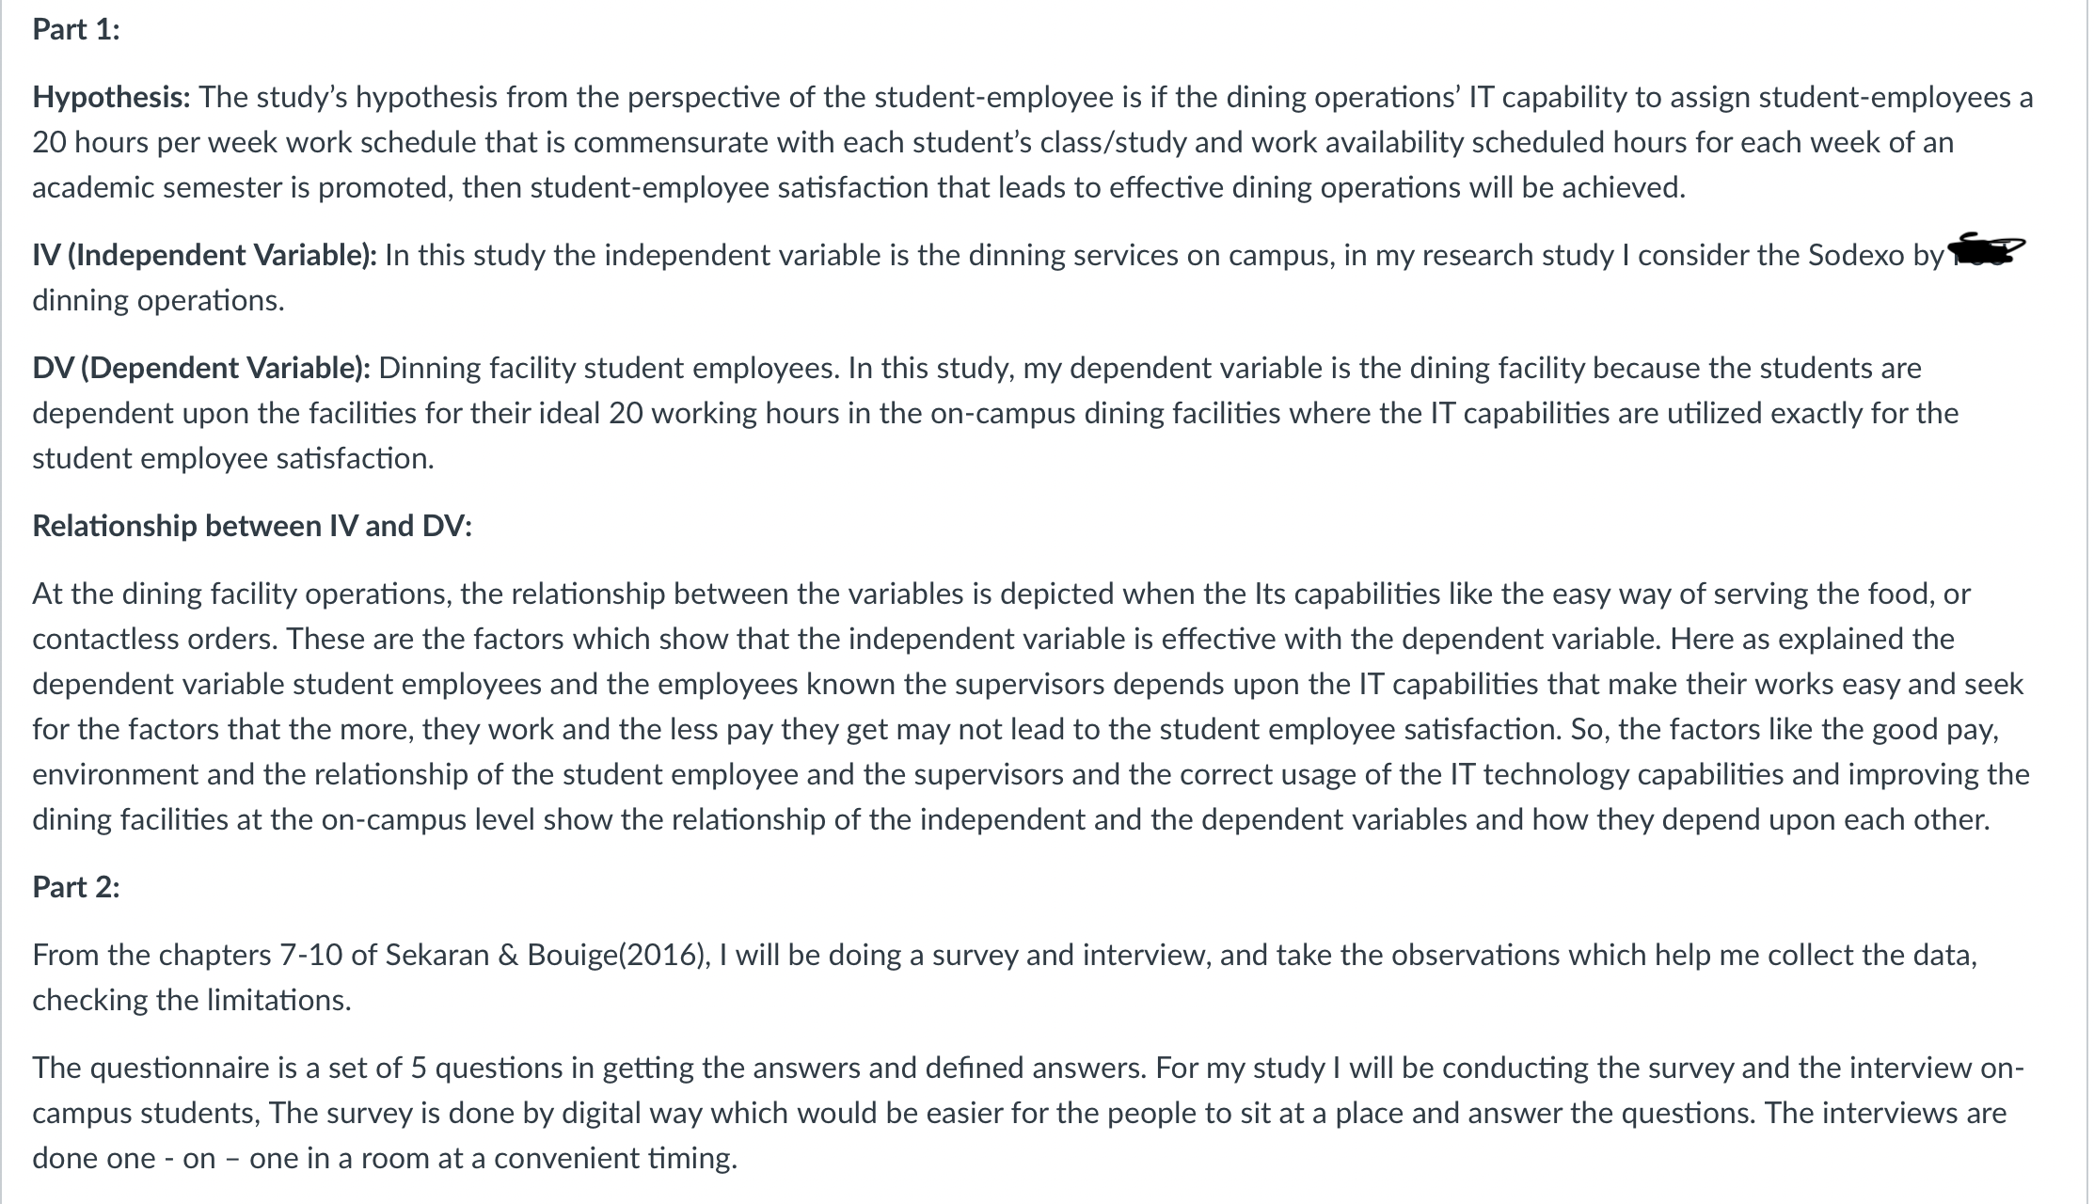The image size is (2094, 1204).
Task: Click the "Part 2:" heading
Action: [x=76, y=887]
